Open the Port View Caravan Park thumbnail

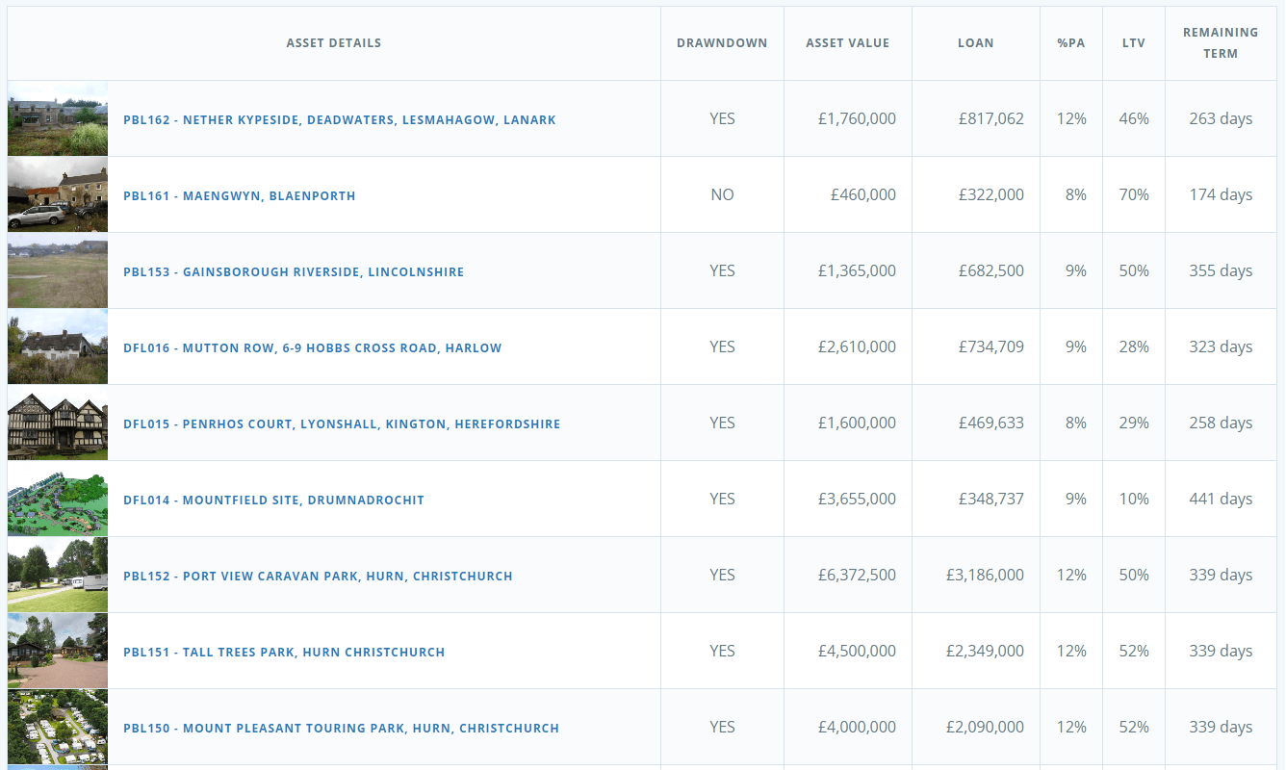tap(58, 576)
